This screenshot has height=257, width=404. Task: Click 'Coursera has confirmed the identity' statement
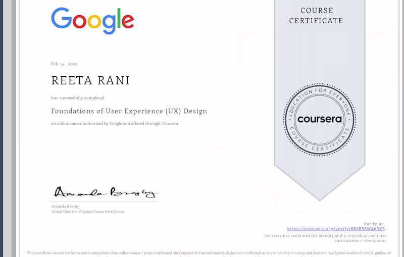click(x=325, y=238)
